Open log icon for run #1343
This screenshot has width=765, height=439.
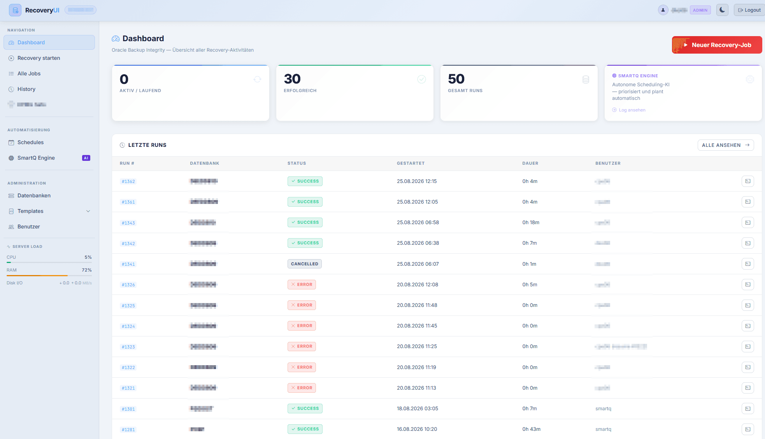click(x=747, y=223)
